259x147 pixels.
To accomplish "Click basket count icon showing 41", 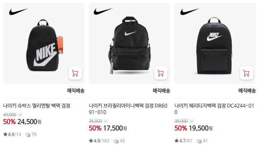I will tap(199, 141).
